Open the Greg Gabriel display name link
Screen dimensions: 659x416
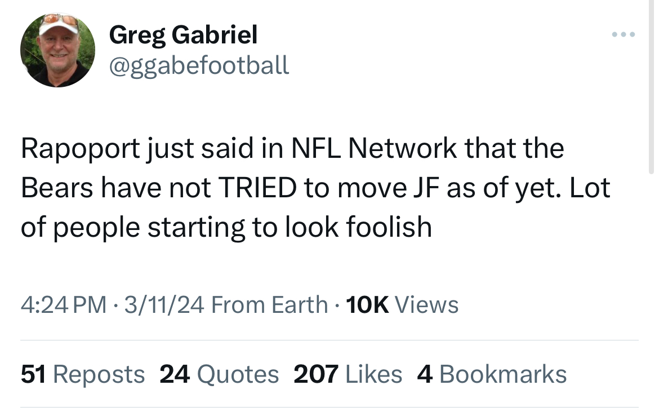click(183, 36)
